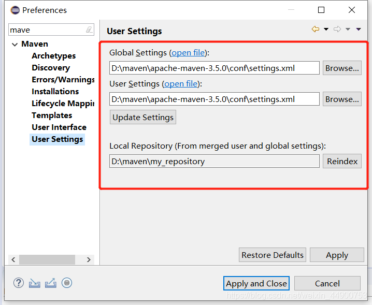The image size is (372, 305).
Task: Click the export preferences icon
Action: coord(51,283)
